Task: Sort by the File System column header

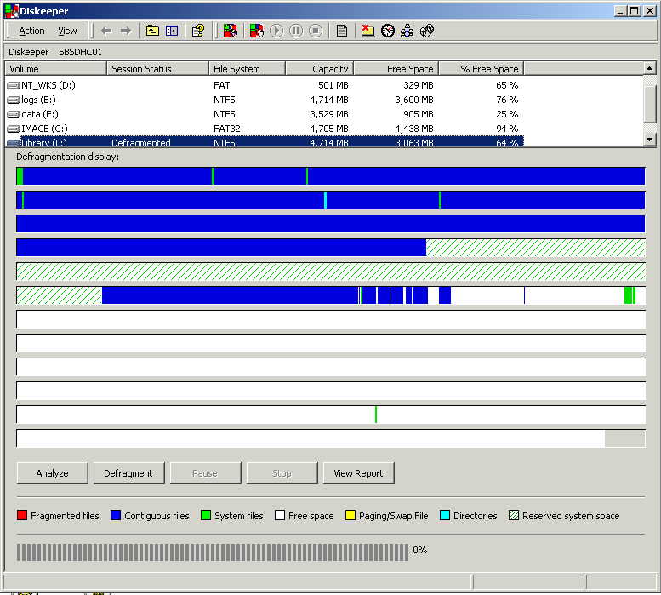Action: coord(247,69)
